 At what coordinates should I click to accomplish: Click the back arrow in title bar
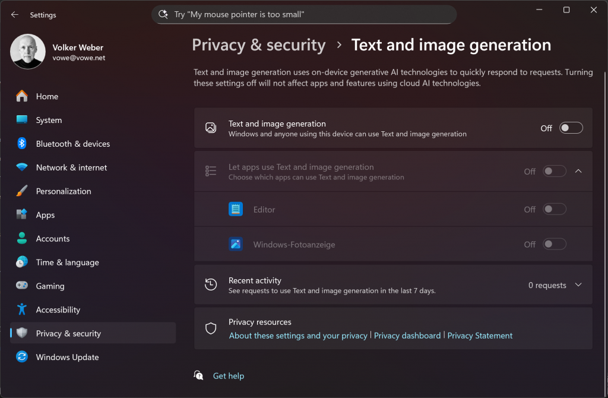point(15,15)
